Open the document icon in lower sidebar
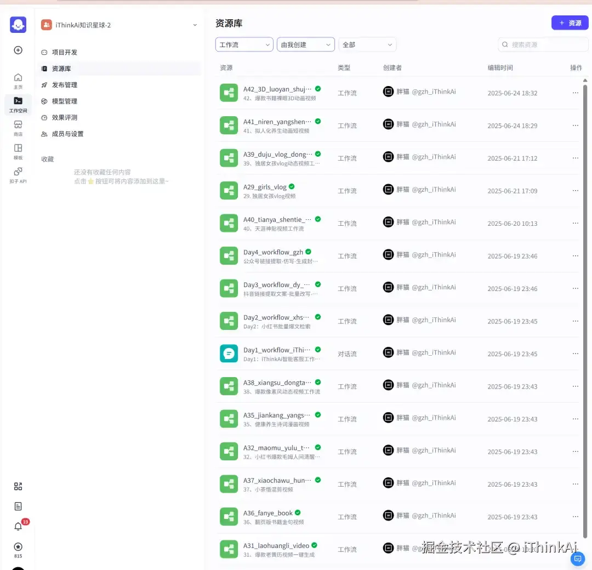The image size is (592, 570). [x=18, y=506]
